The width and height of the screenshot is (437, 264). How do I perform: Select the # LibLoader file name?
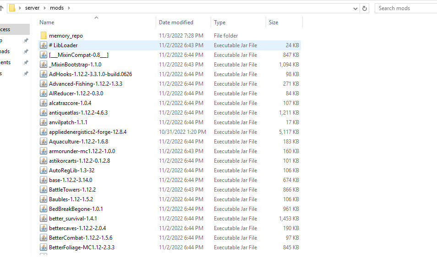63,45
